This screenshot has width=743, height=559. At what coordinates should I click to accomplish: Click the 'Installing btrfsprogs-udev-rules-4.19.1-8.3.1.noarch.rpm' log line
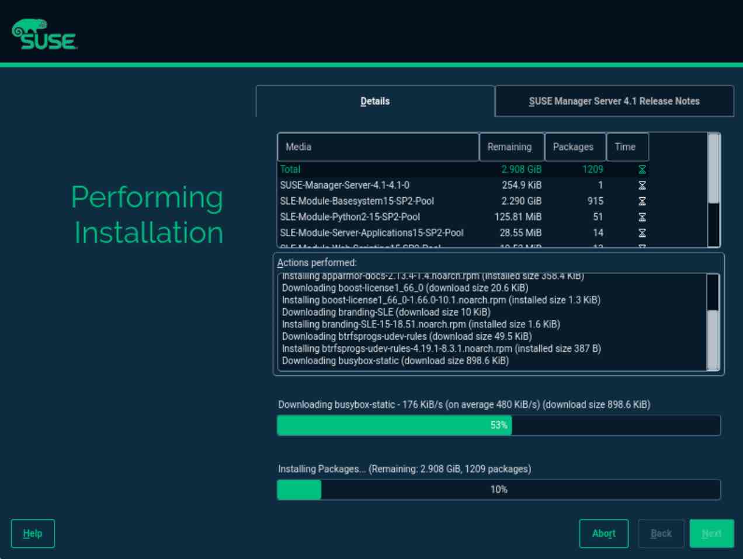(x=441, y=349)
